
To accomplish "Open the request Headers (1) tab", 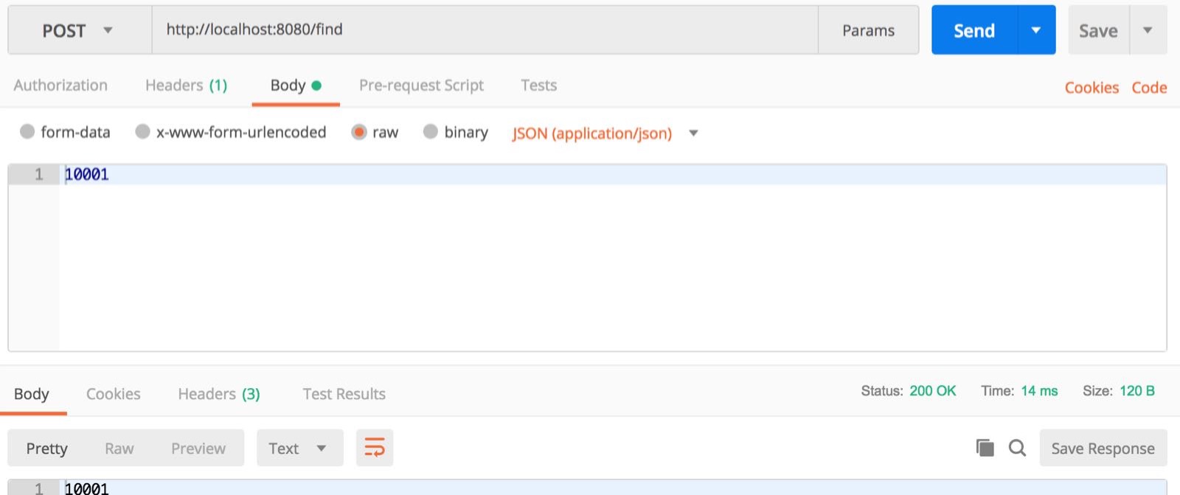I will point(186,86).
